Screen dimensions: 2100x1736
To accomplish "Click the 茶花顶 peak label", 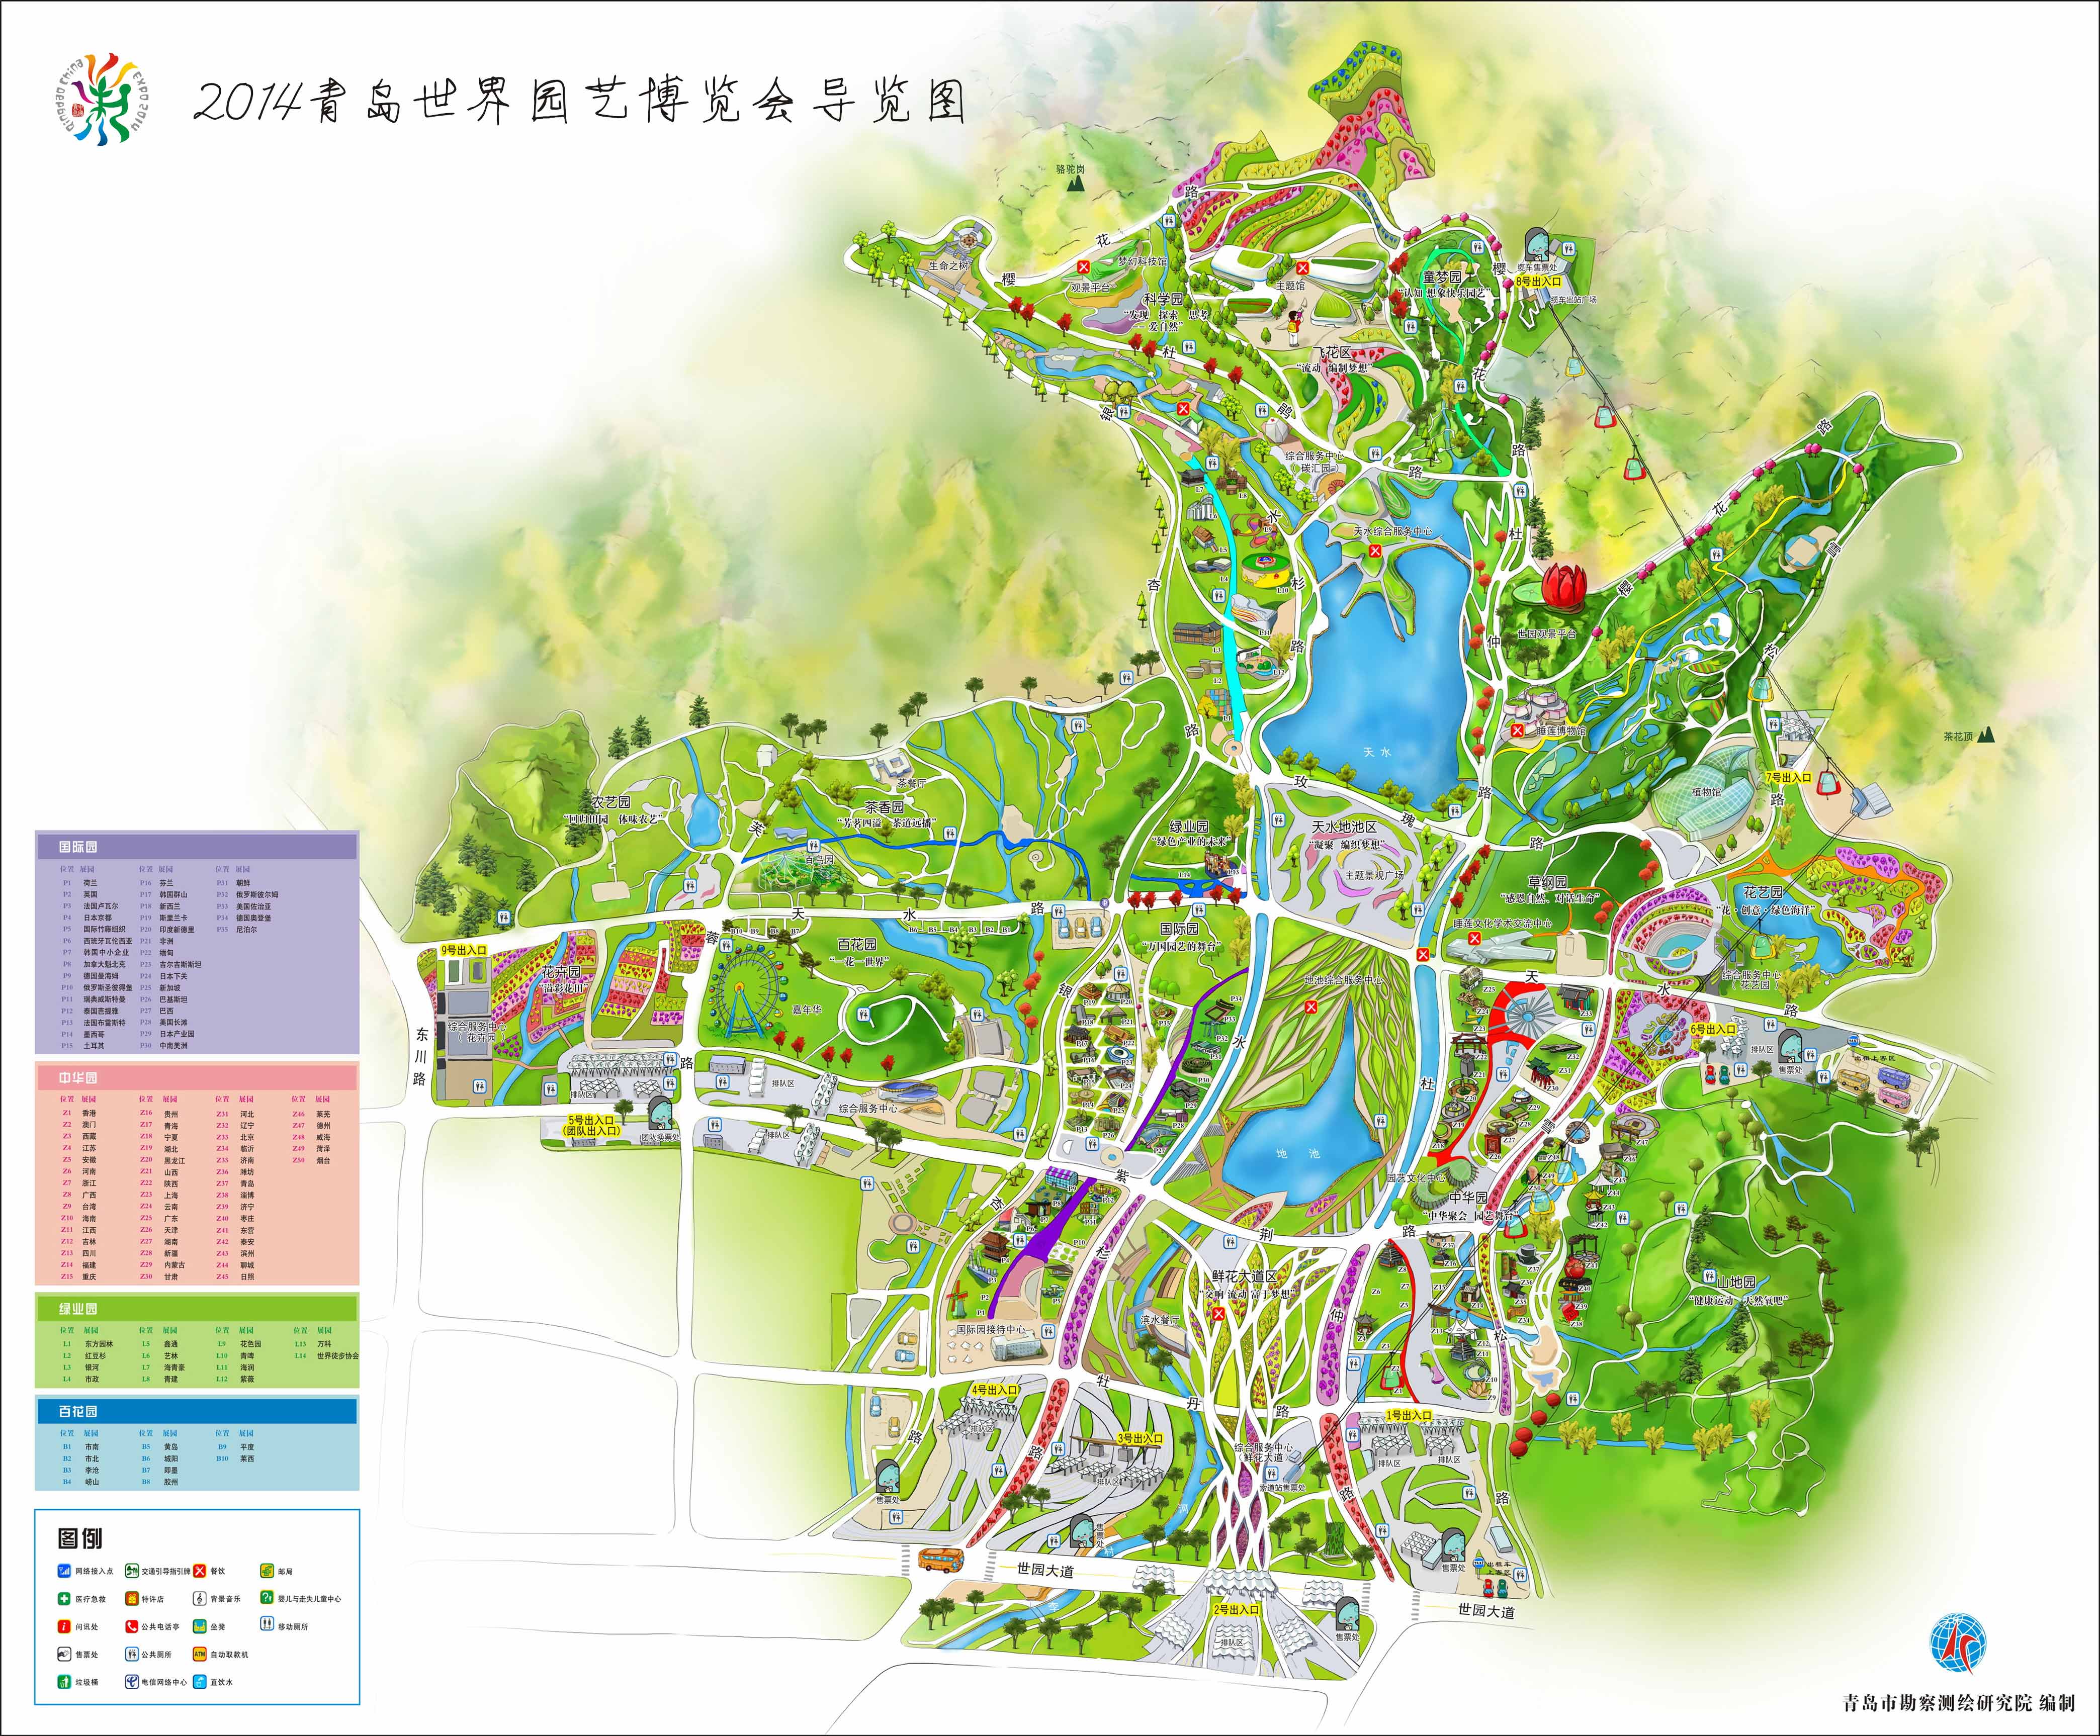I will tap(1958, 736).
